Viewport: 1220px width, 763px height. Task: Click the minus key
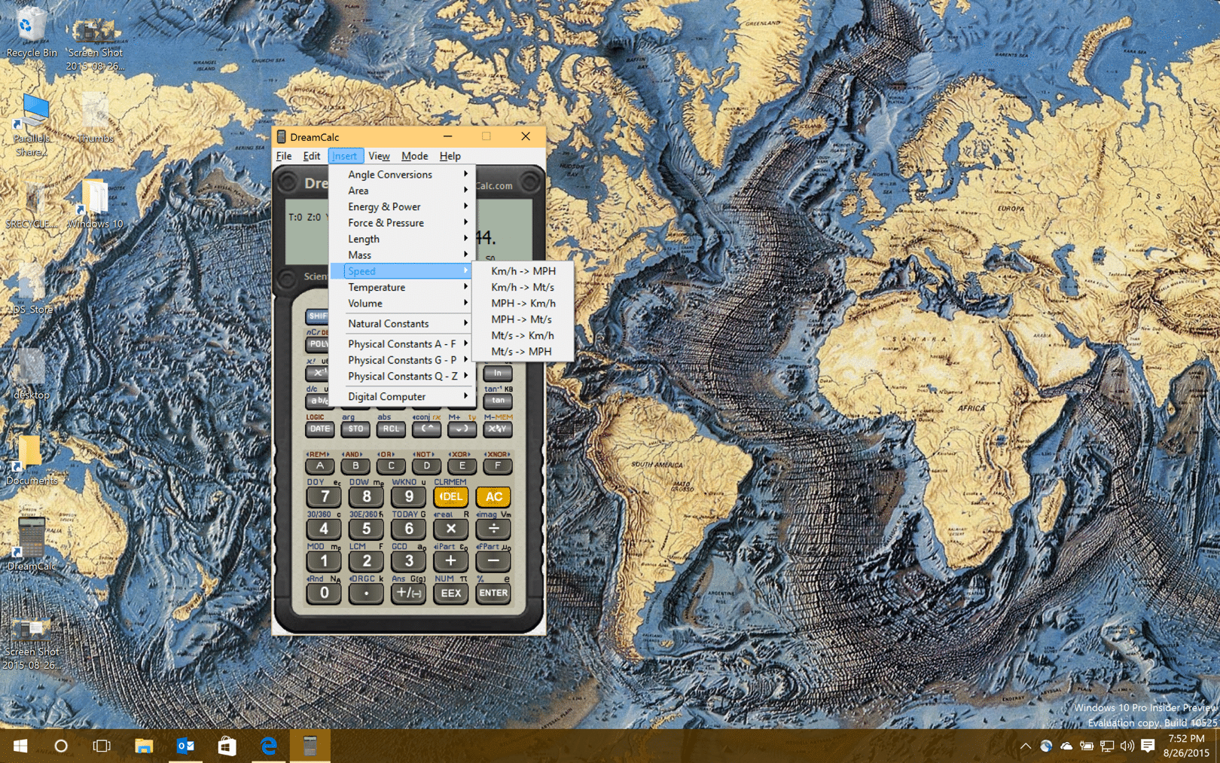point(493,561)
